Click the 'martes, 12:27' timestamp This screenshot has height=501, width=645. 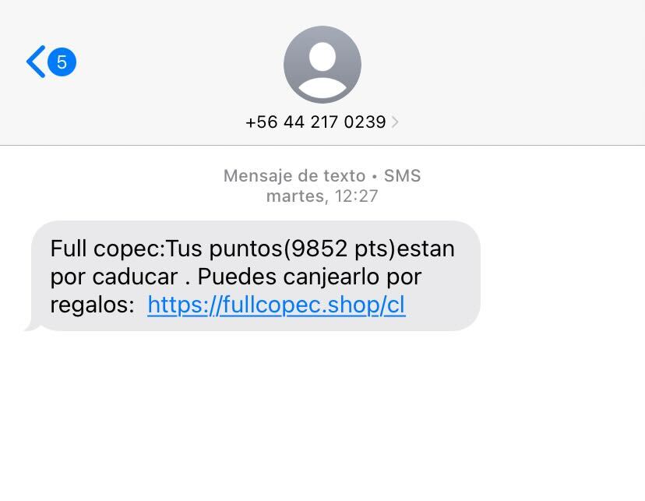point(322,196)
